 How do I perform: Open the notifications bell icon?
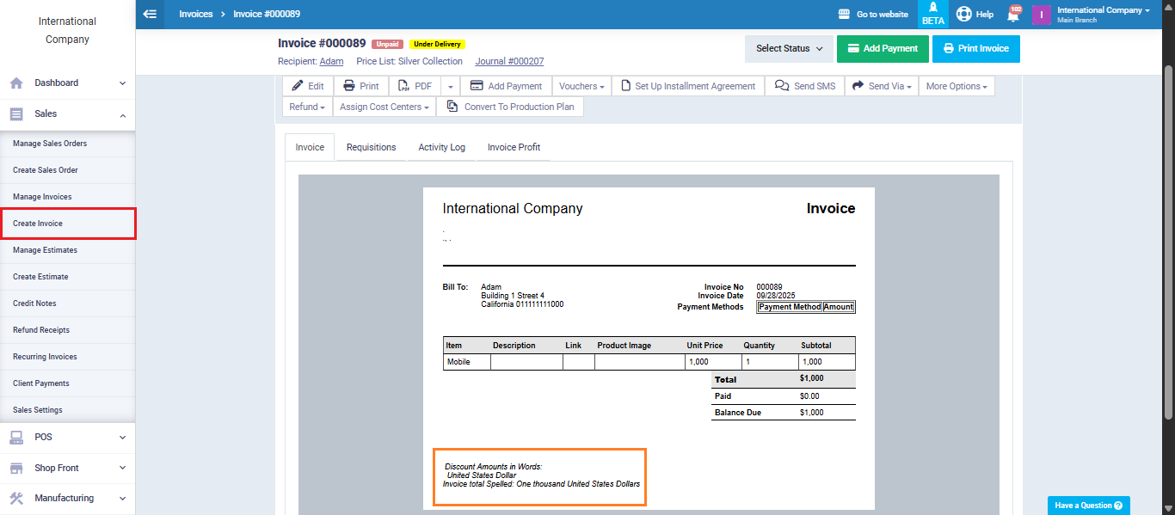pos(1013,14)
